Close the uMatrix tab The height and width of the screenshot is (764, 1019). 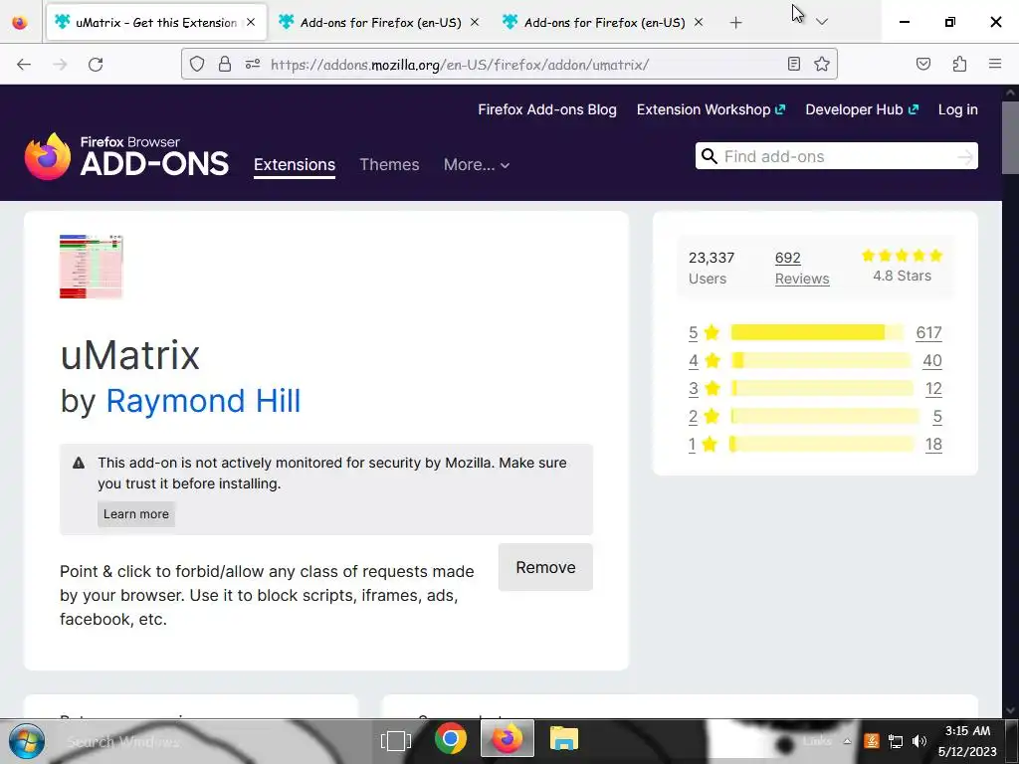[251, 22]
